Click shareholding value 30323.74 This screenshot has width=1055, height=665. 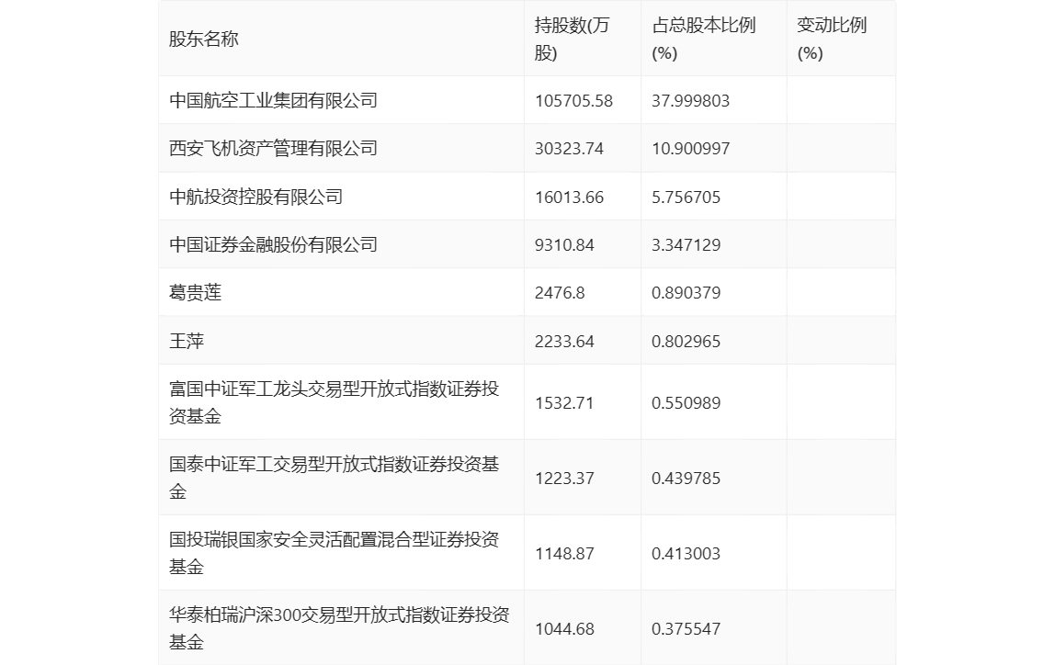point(569,149)
